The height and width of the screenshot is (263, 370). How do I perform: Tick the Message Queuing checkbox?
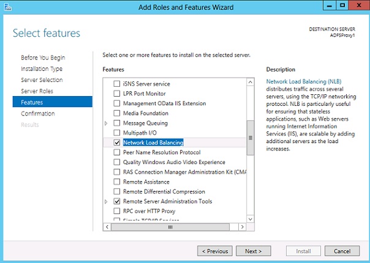tap(117, 123)
